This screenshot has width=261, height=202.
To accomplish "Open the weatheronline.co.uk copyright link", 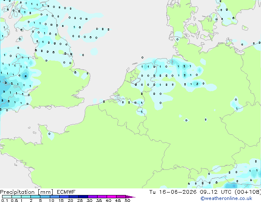I will [x=226, y=198].
